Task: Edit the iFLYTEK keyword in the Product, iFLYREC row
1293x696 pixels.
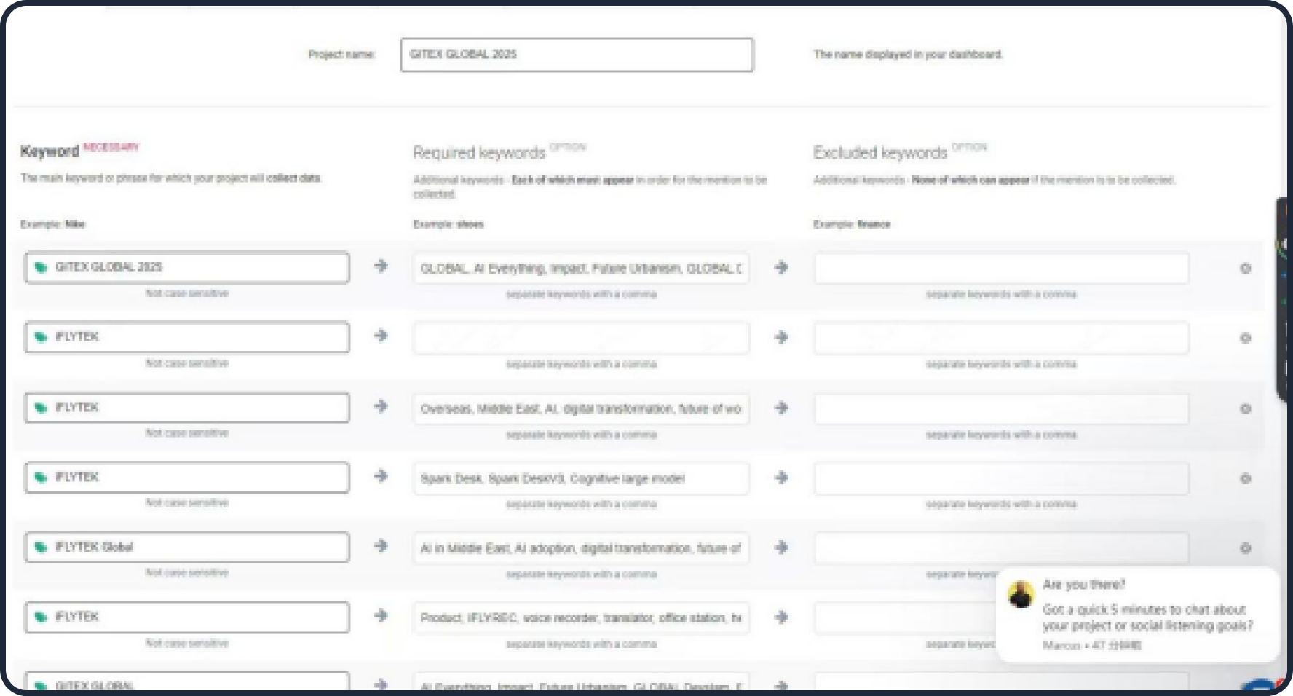Action: pyautogui.click(x=187, y=617)
